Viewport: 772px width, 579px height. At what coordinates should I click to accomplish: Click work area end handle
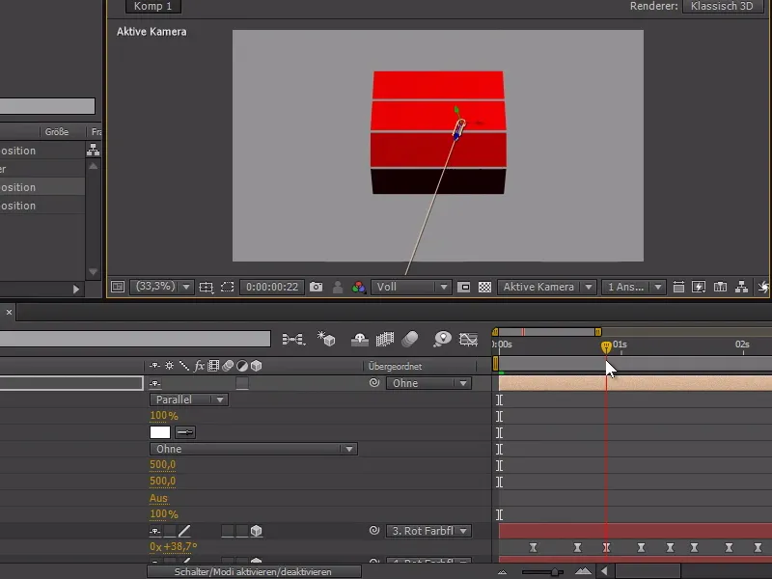[x=597, y=332]
